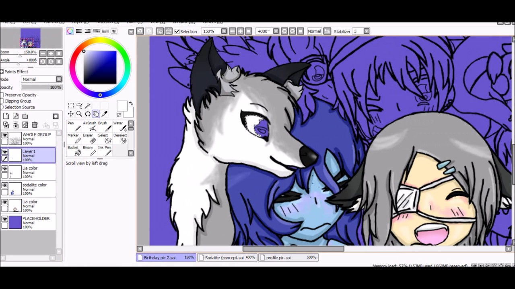Click the Undo button
This screenshot has height=289, width=515.
[140, 31]
